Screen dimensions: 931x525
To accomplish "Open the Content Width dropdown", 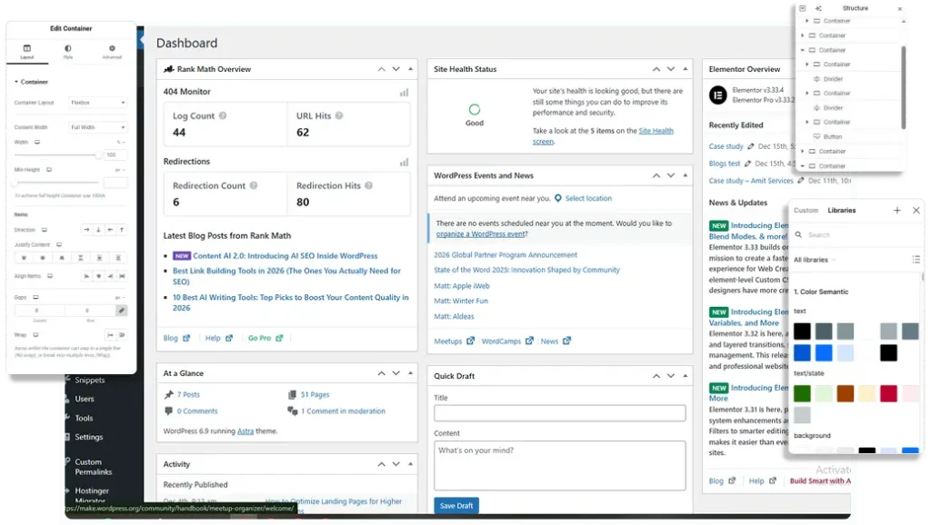I will [x=98, y=127].
